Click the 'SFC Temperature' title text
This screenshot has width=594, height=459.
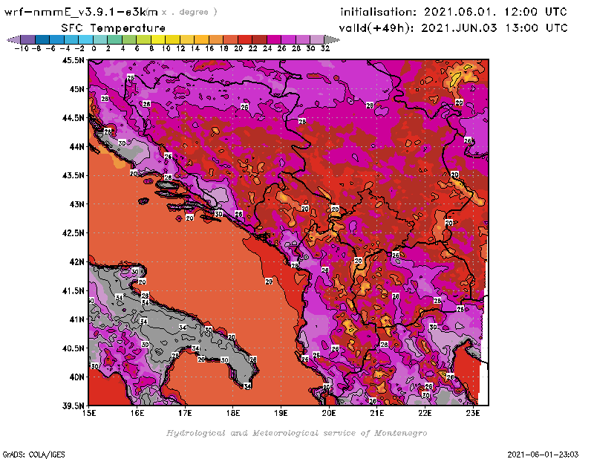(x=114, y=28)
